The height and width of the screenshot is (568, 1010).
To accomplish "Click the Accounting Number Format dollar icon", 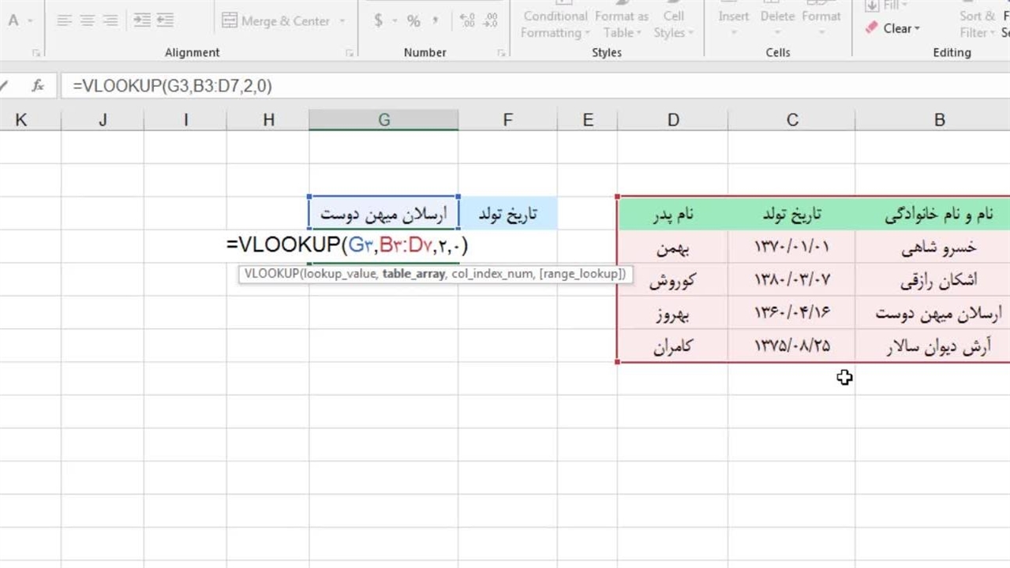I will pyautogui.click(x=378, y=21).
